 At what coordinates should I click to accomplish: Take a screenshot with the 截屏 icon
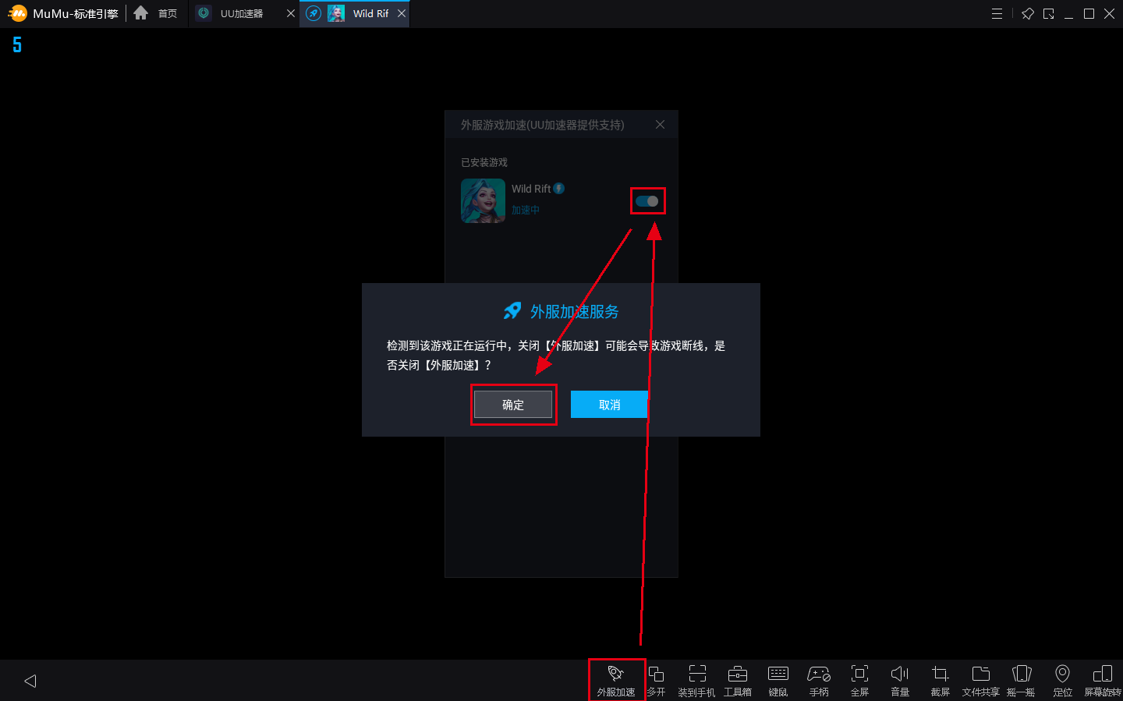click(x=940, y=678)
